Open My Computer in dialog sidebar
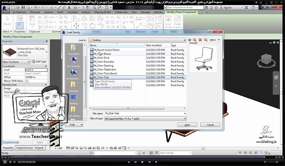285x166 pixels. (73, 62)
